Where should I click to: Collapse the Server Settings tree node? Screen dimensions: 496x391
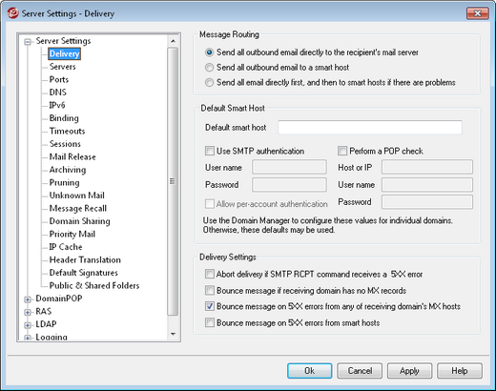coord(28,42)
